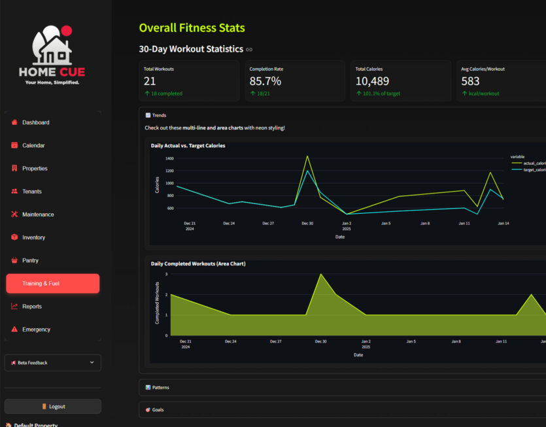Screen dimensions: 546x427
Task: Click the anchor link icon beside heading
Action: click(249, 50)
